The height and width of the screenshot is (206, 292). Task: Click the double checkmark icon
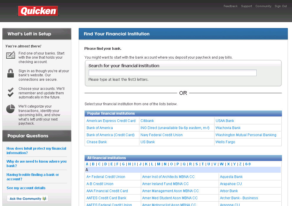[11, 92]
